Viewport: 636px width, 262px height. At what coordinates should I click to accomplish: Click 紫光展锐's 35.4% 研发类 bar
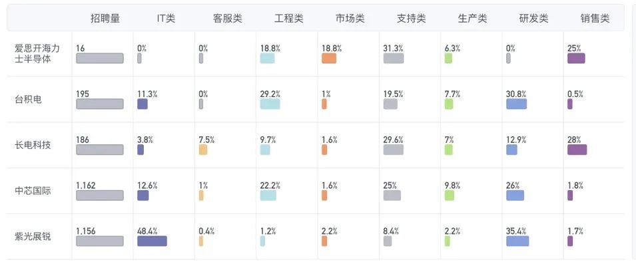pyautogui.click(x=517, y=241)
